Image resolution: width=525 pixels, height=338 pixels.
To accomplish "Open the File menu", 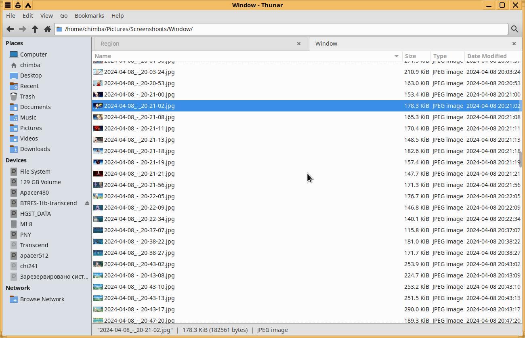I will (11, 16).
